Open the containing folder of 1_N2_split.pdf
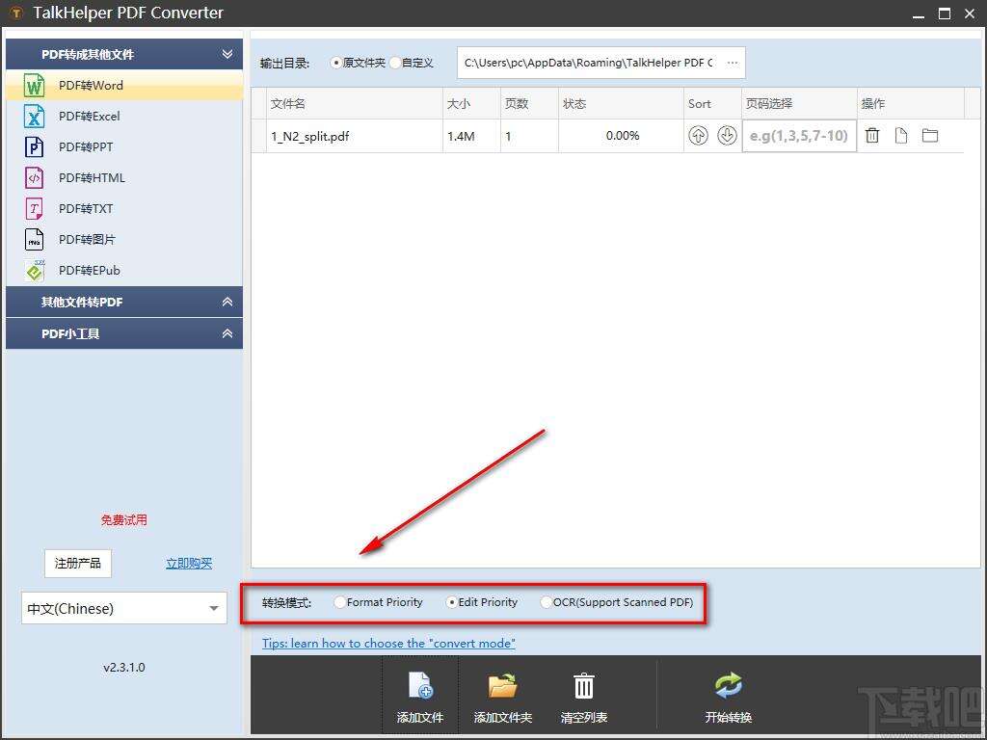This screenshot has width=987, height=740. 930,135
